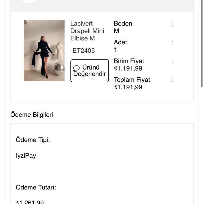Select the size value M under Beden

(x=116, y=31)
